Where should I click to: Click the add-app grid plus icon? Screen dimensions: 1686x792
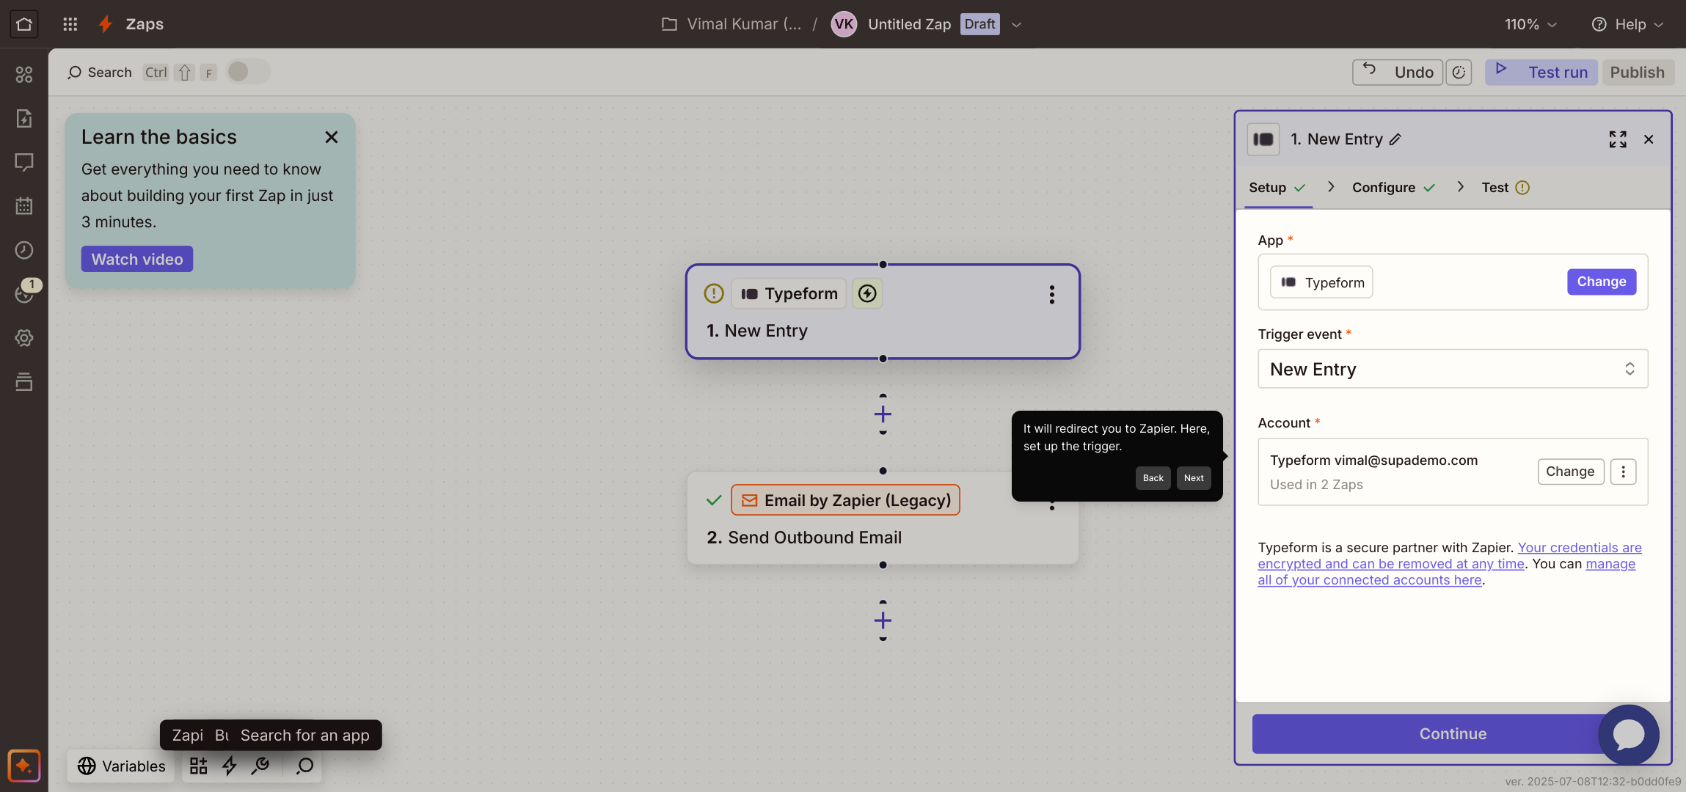(198, 766)
